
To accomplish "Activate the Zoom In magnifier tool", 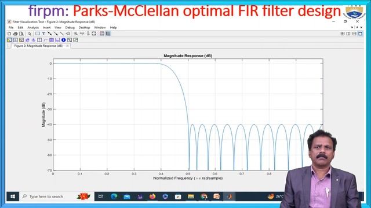I will click(76, 34).
